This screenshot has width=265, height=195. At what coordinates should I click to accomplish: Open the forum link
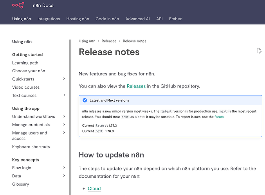pos(219,117)
